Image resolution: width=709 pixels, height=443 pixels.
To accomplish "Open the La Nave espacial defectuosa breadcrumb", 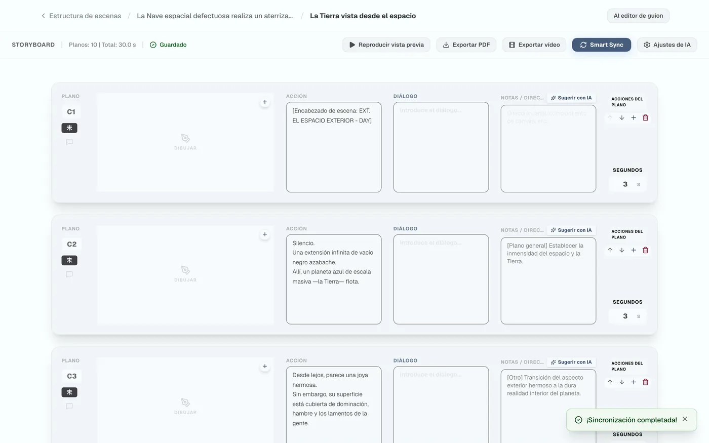I will [x=215, y=16].
